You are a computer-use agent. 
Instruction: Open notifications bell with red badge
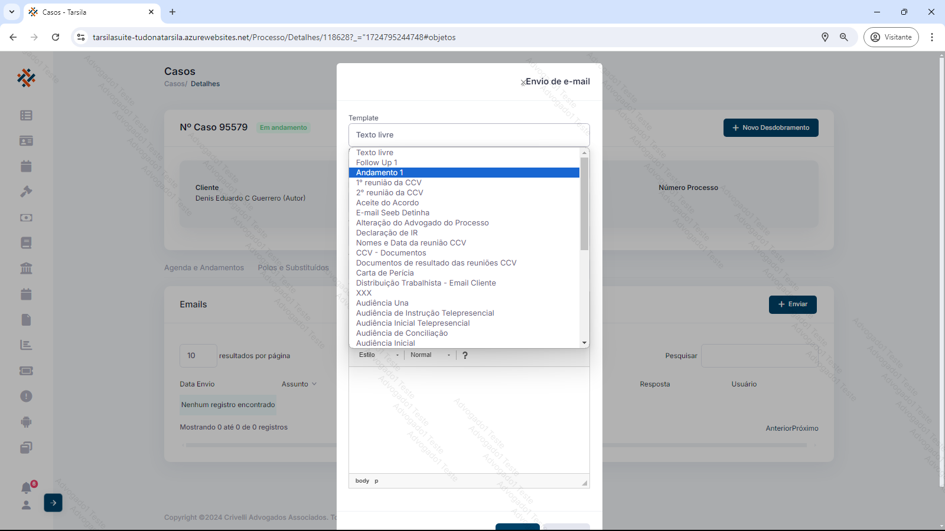(27, 487)
